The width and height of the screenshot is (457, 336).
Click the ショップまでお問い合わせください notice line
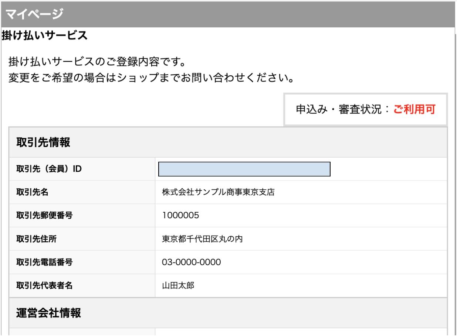tap(151, 78)
